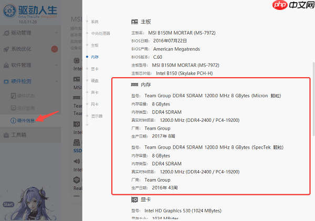Click the CPU icon above Intel in background
Image resolution: width=315 pixels, height=221 pixels.
(77, 60)
